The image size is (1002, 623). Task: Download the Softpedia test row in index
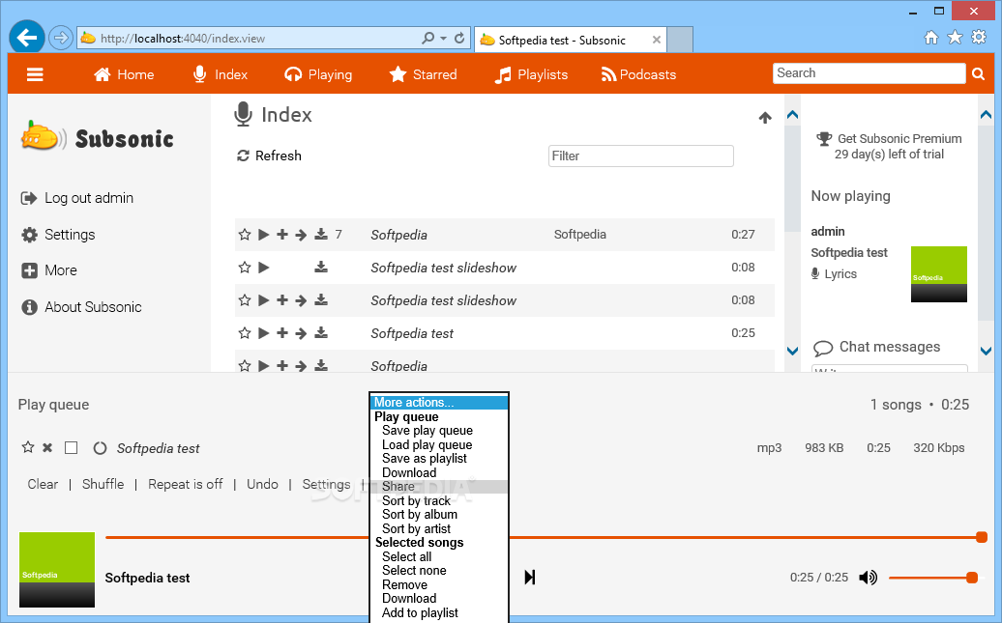click(321, 332)
